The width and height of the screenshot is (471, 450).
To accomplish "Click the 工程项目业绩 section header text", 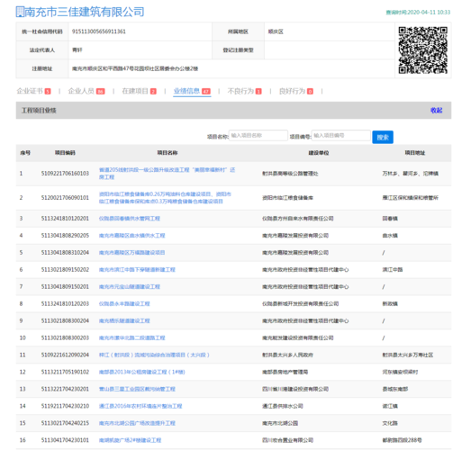I will pyautogui.click(x=39, y=111).
